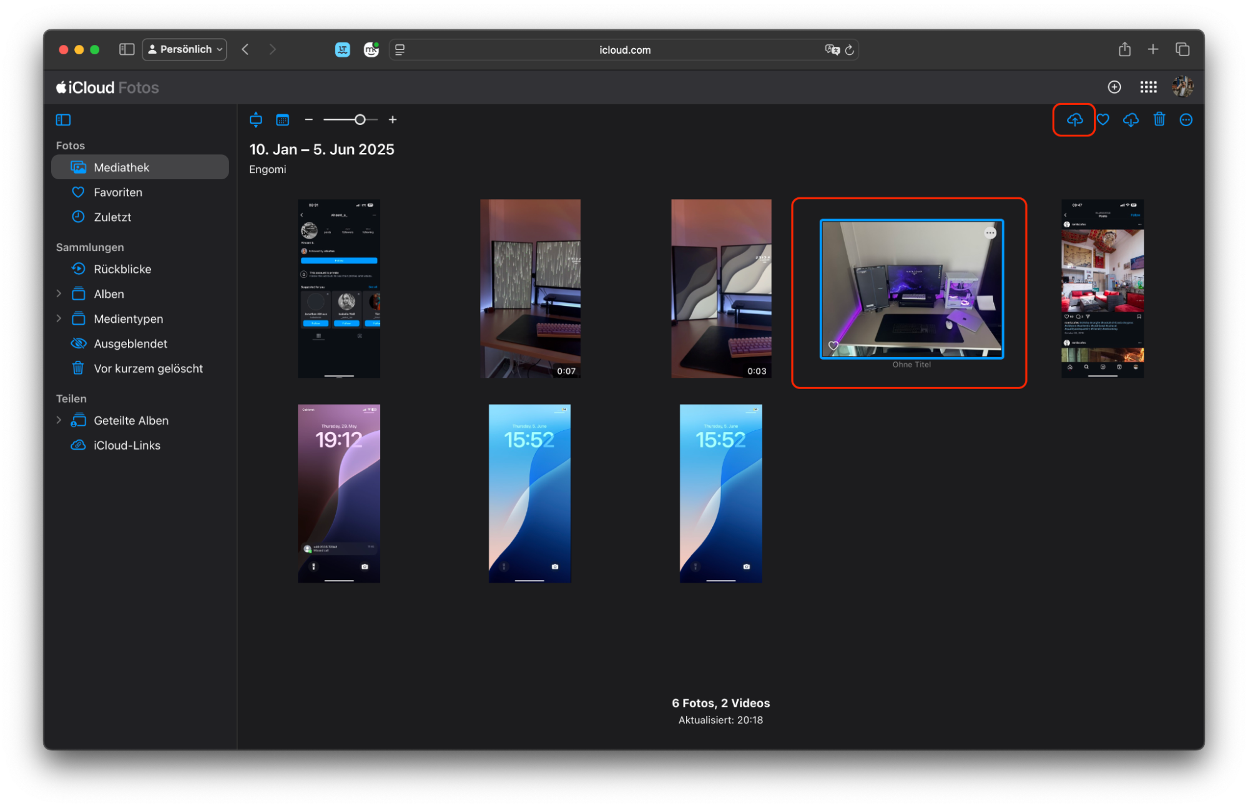This screenshot has height=808, width=1248.
Task: Download the selected photo from iCloud
Action: click(1131, 119)
